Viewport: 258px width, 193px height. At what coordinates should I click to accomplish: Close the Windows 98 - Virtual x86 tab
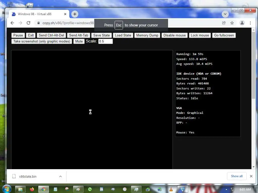pyautogui.click(x=65, y=14)
